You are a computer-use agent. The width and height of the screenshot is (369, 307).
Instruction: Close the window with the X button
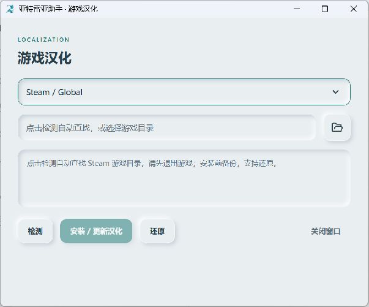click(354, 9)
